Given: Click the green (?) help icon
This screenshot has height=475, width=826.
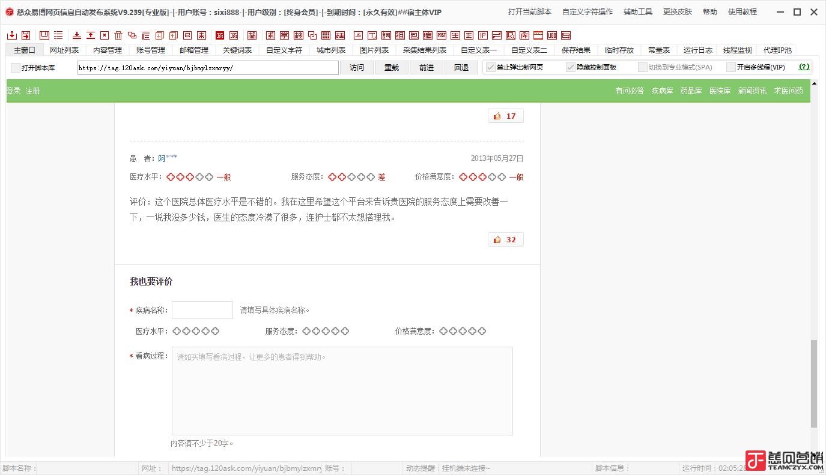Looking at the screenshot, I should 804,67.
